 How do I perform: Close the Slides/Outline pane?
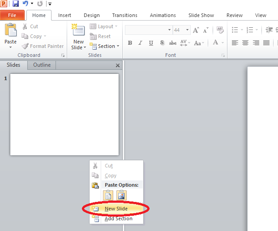point(118,65)
